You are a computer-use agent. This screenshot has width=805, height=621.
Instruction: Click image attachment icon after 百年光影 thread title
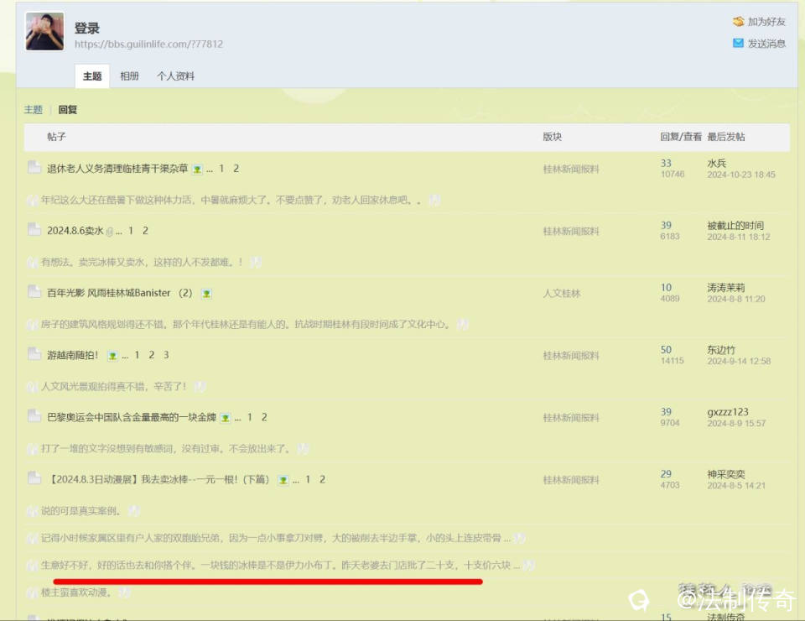point(206,294)
